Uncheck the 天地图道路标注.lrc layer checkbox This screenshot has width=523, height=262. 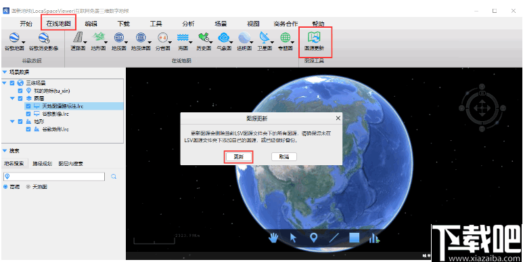coord(28,106)
